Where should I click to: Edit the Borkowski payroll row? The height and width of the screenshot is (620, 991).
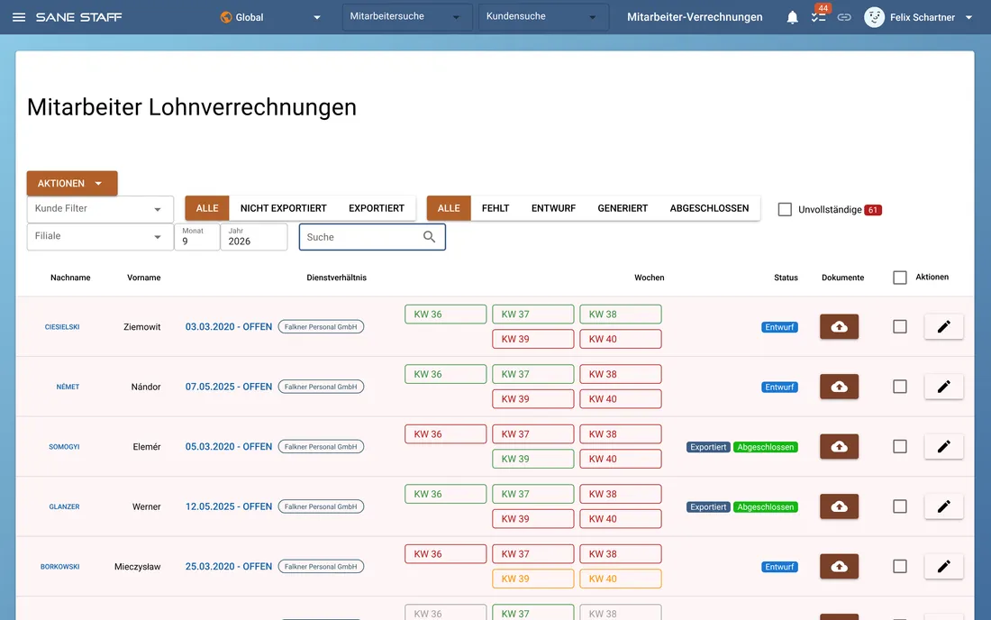943,566
